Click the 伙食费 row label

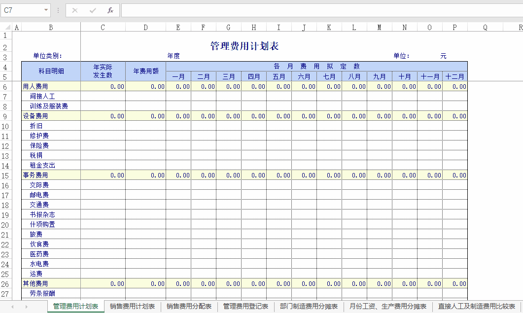click(x=39, y=244)
